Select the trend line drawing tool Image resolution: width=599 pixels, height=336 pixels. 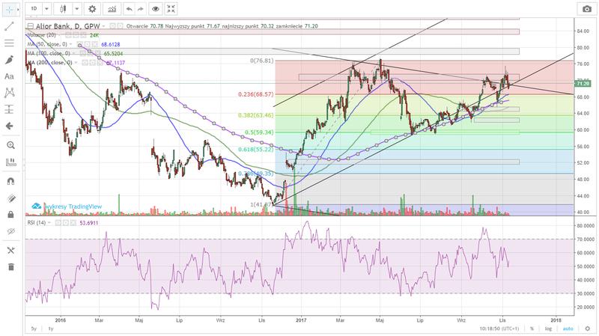(x=10, y=26)
